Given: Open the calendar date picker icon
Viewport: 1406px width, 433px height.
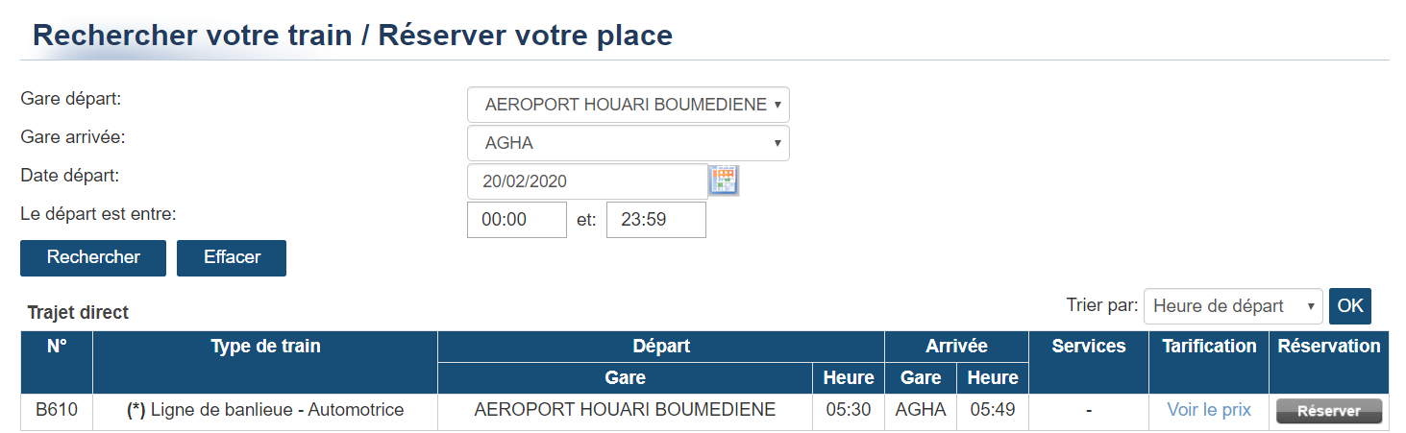Looking at the screenshot, I should (x=723, y=180).
